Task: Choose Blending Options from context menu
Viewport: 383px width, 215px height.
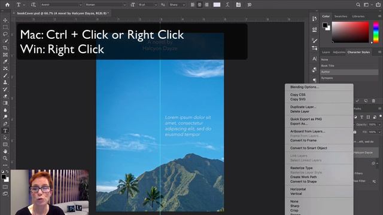Action: [x=305, y=87]
